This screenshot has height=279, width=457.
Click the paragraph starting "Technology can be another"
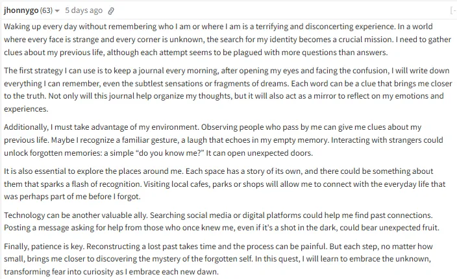click(x=221, y=221)
